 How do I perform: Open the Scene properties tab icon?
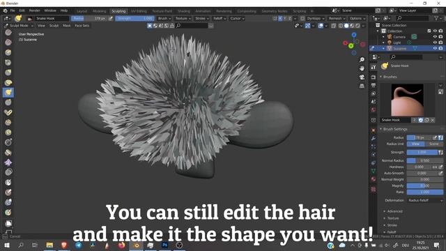tap(374, 102)
